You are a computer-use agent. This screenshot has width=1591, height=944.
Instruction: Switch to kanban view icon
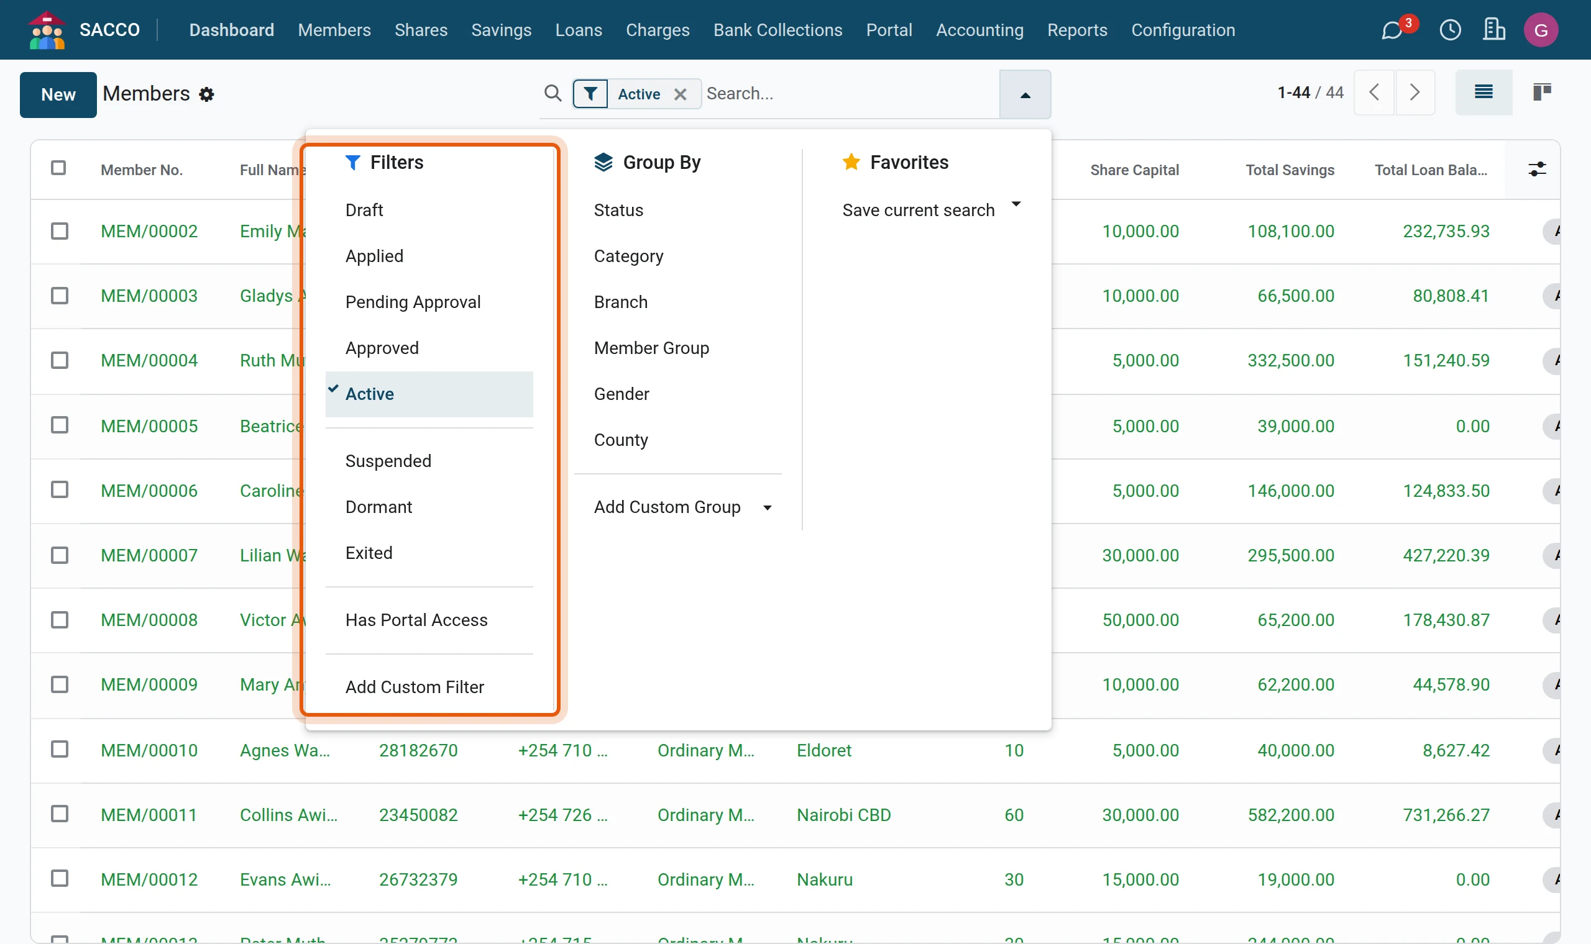click(x=1541, y=93)
